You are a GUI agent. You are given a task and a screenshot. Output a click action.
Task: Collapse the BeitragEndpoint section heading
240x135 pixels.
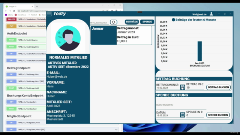[19, 68]
